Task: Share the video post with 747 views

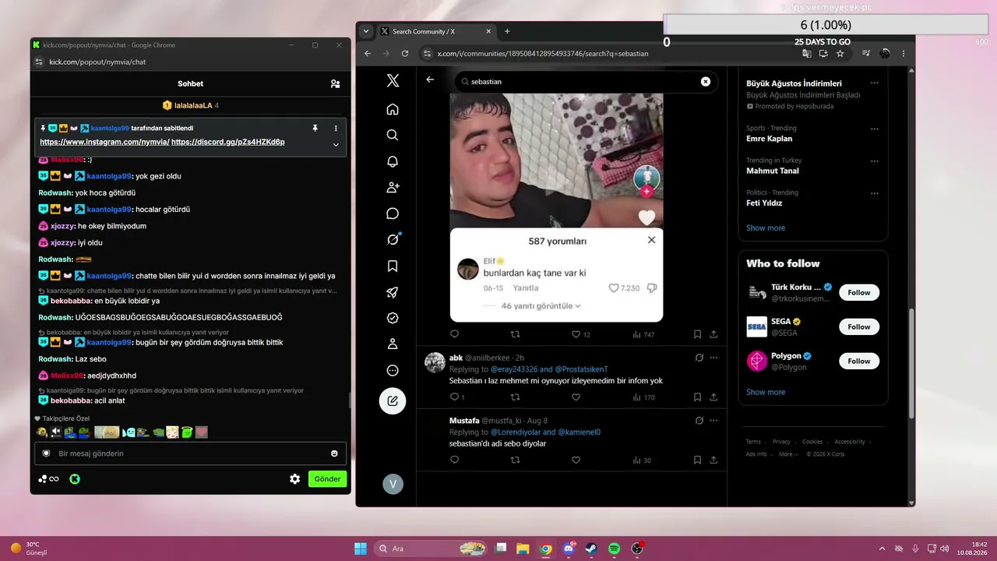Action: 713,334
